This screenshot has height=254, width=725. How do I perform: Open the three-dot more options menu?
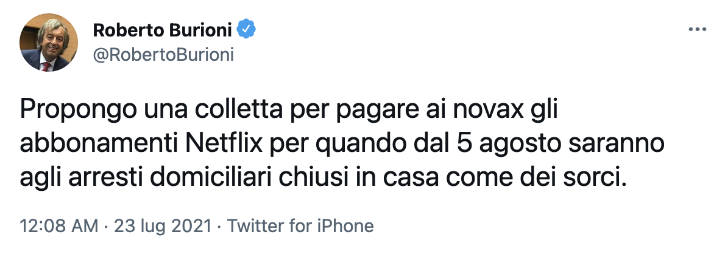pyautogui.click(x=696, y=29)
